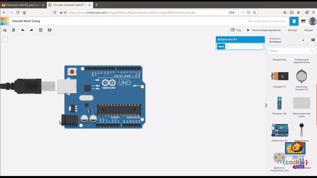The image size is (317, 178).
Task: Rotate the selected component icon
Action: [4, 30]
